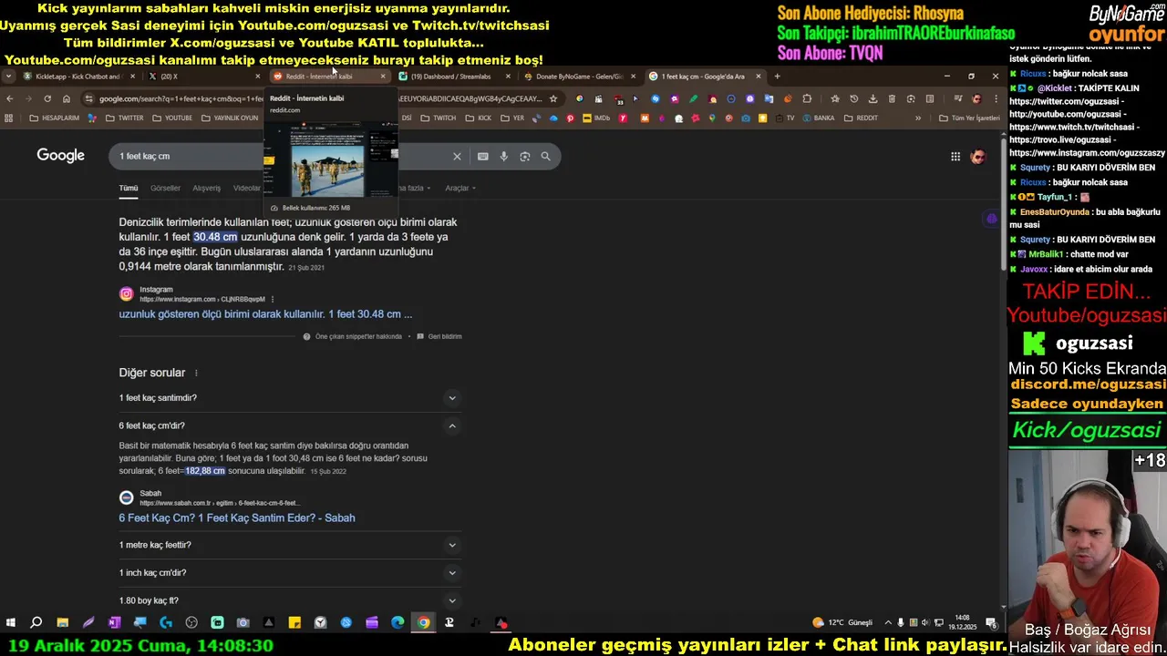Switch to the Kicklet.app browser tab
This screenshot has height=656, width=1167.
click(x=77, y=77)
